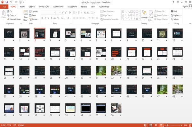Open the Section dropdown menu
Image resolution: width=192 pixels, height=127 pixels.
pos(34,19)
